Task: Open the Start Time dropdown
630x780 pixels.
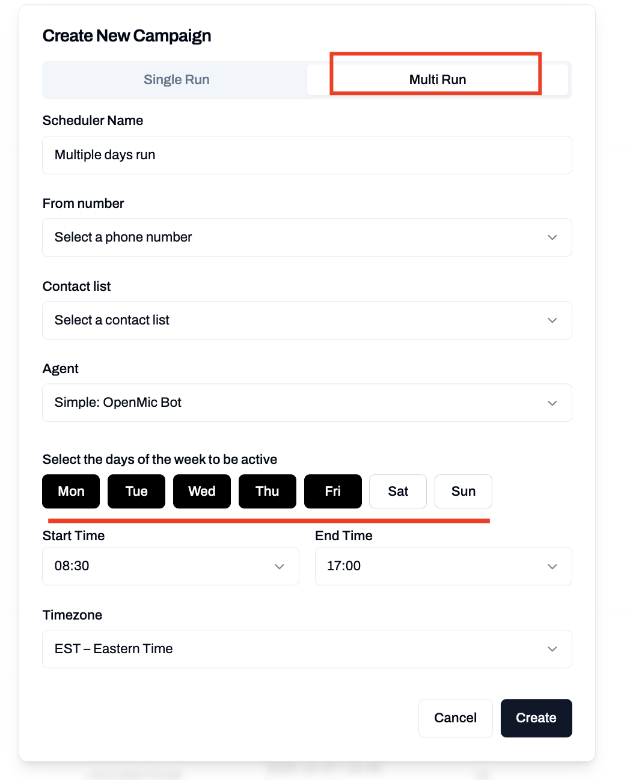Action: click(170, 566)
